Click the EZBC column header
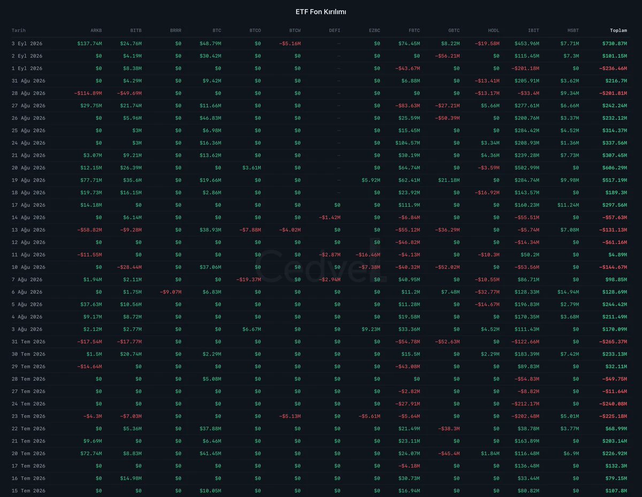Viewport: 642px width, 497px height. (374, 30)
